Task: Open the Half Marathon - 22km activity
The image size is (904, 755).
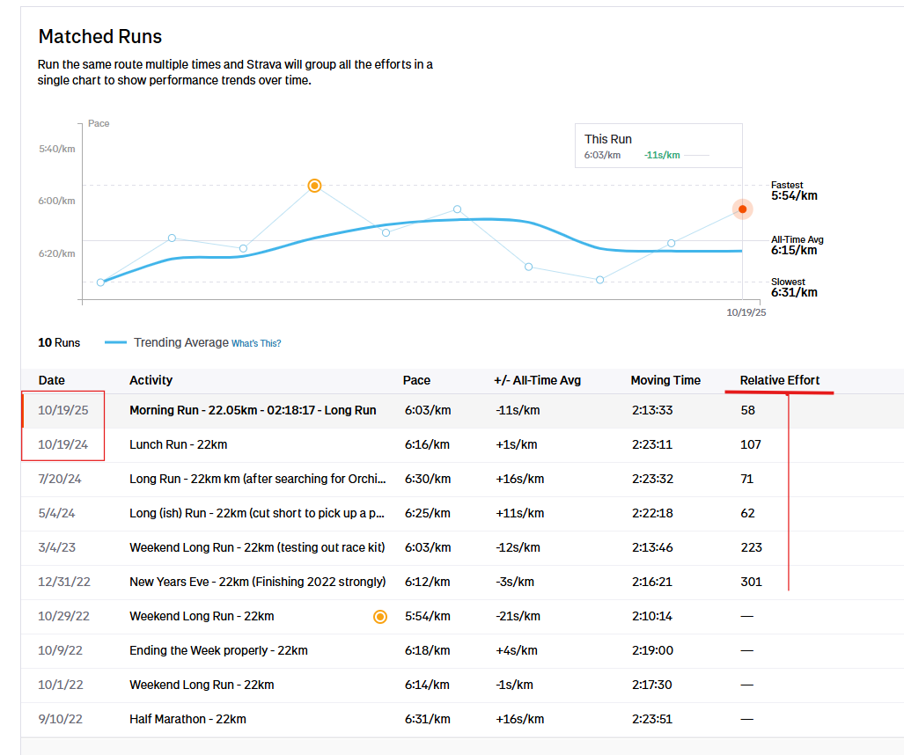Action: point(187,719)
